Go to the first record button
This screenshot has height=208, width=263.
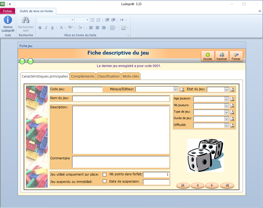click(x=183, y=185)
